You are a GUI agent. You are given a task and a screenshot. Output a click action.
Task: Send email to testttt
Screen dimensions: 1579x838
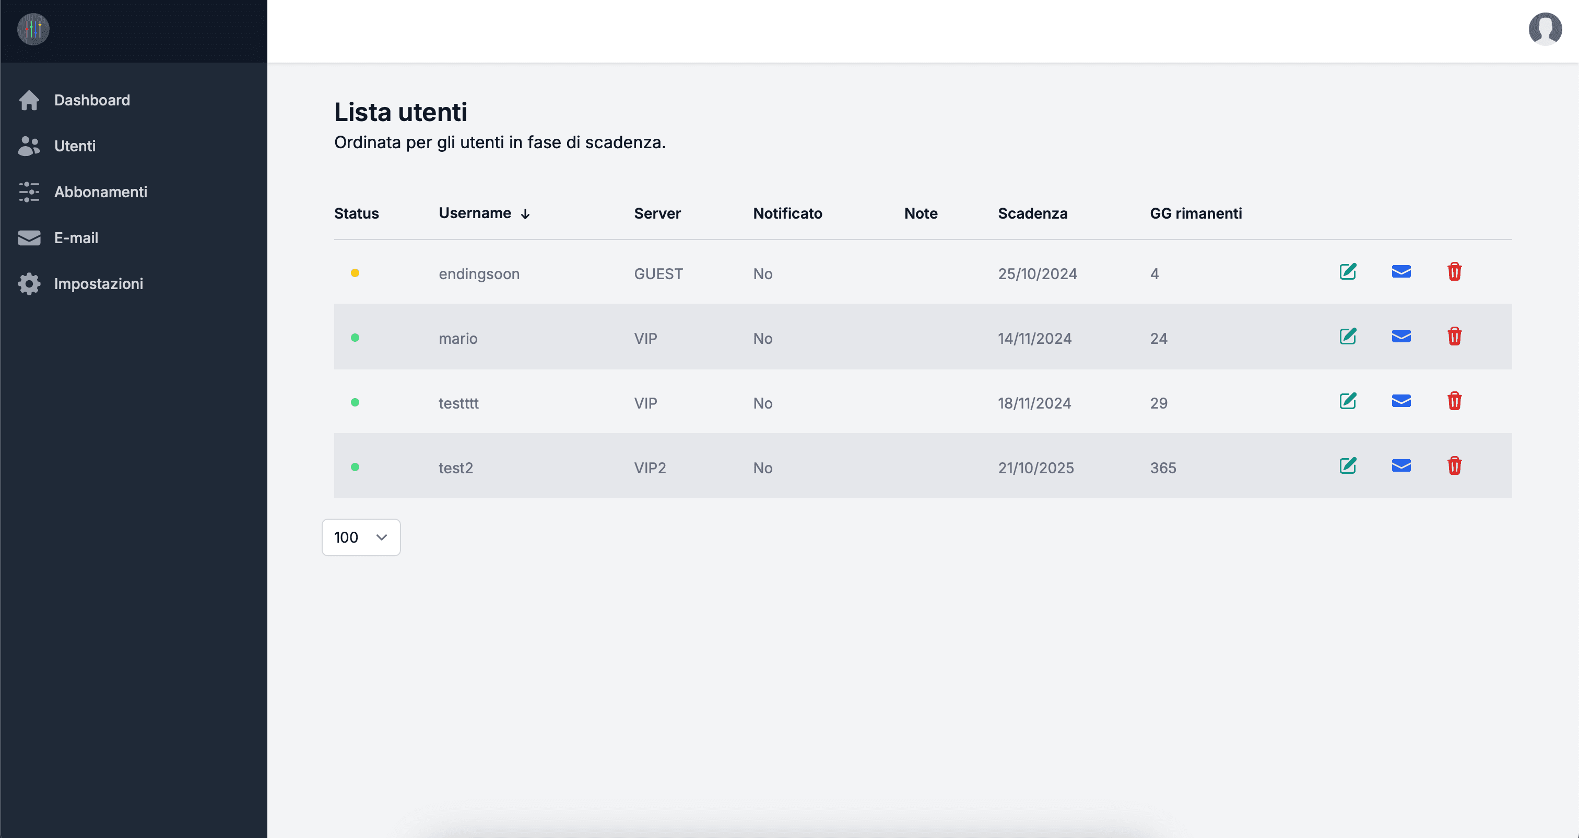[x=1400, y=401]
